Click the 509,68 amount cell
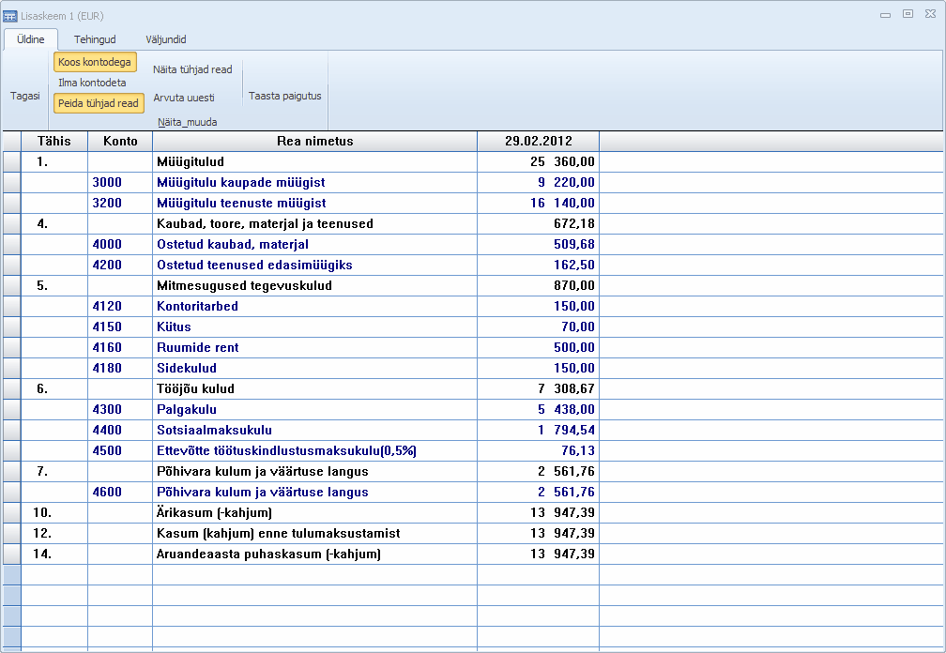The width and height of the screenshot is (946, 653). click(538, 244)
